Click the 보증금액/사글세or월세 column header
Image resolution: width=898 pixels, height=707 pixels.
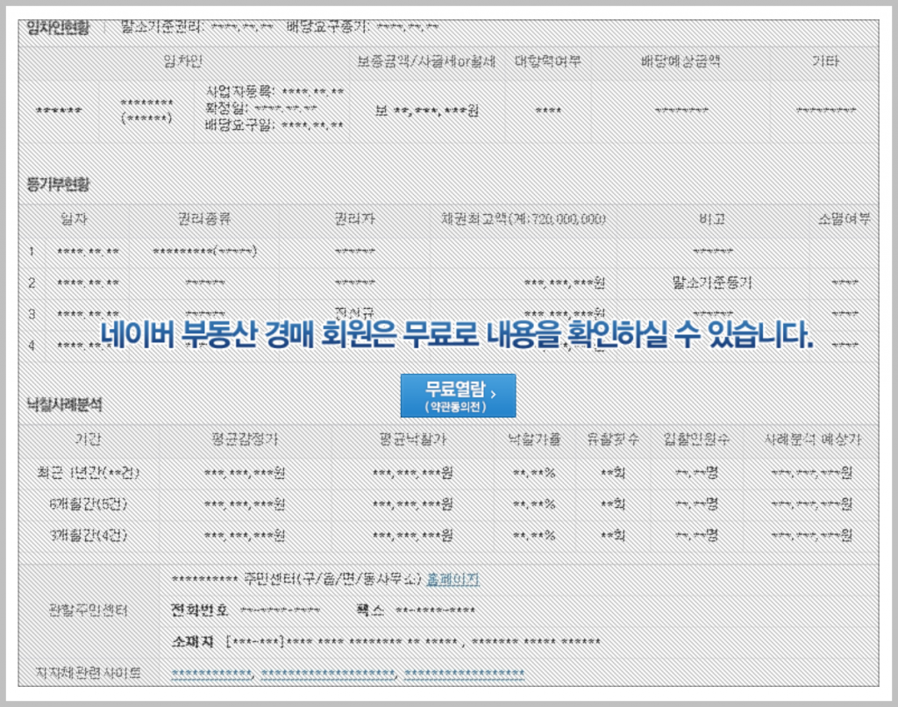click(426, 61)
